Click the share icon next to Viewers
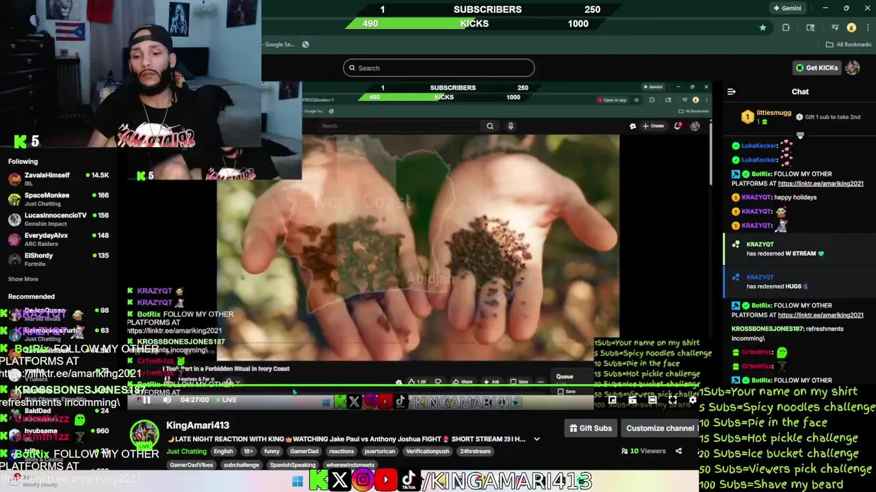Viewport: 876px width, 492px height. click(678, 451)
